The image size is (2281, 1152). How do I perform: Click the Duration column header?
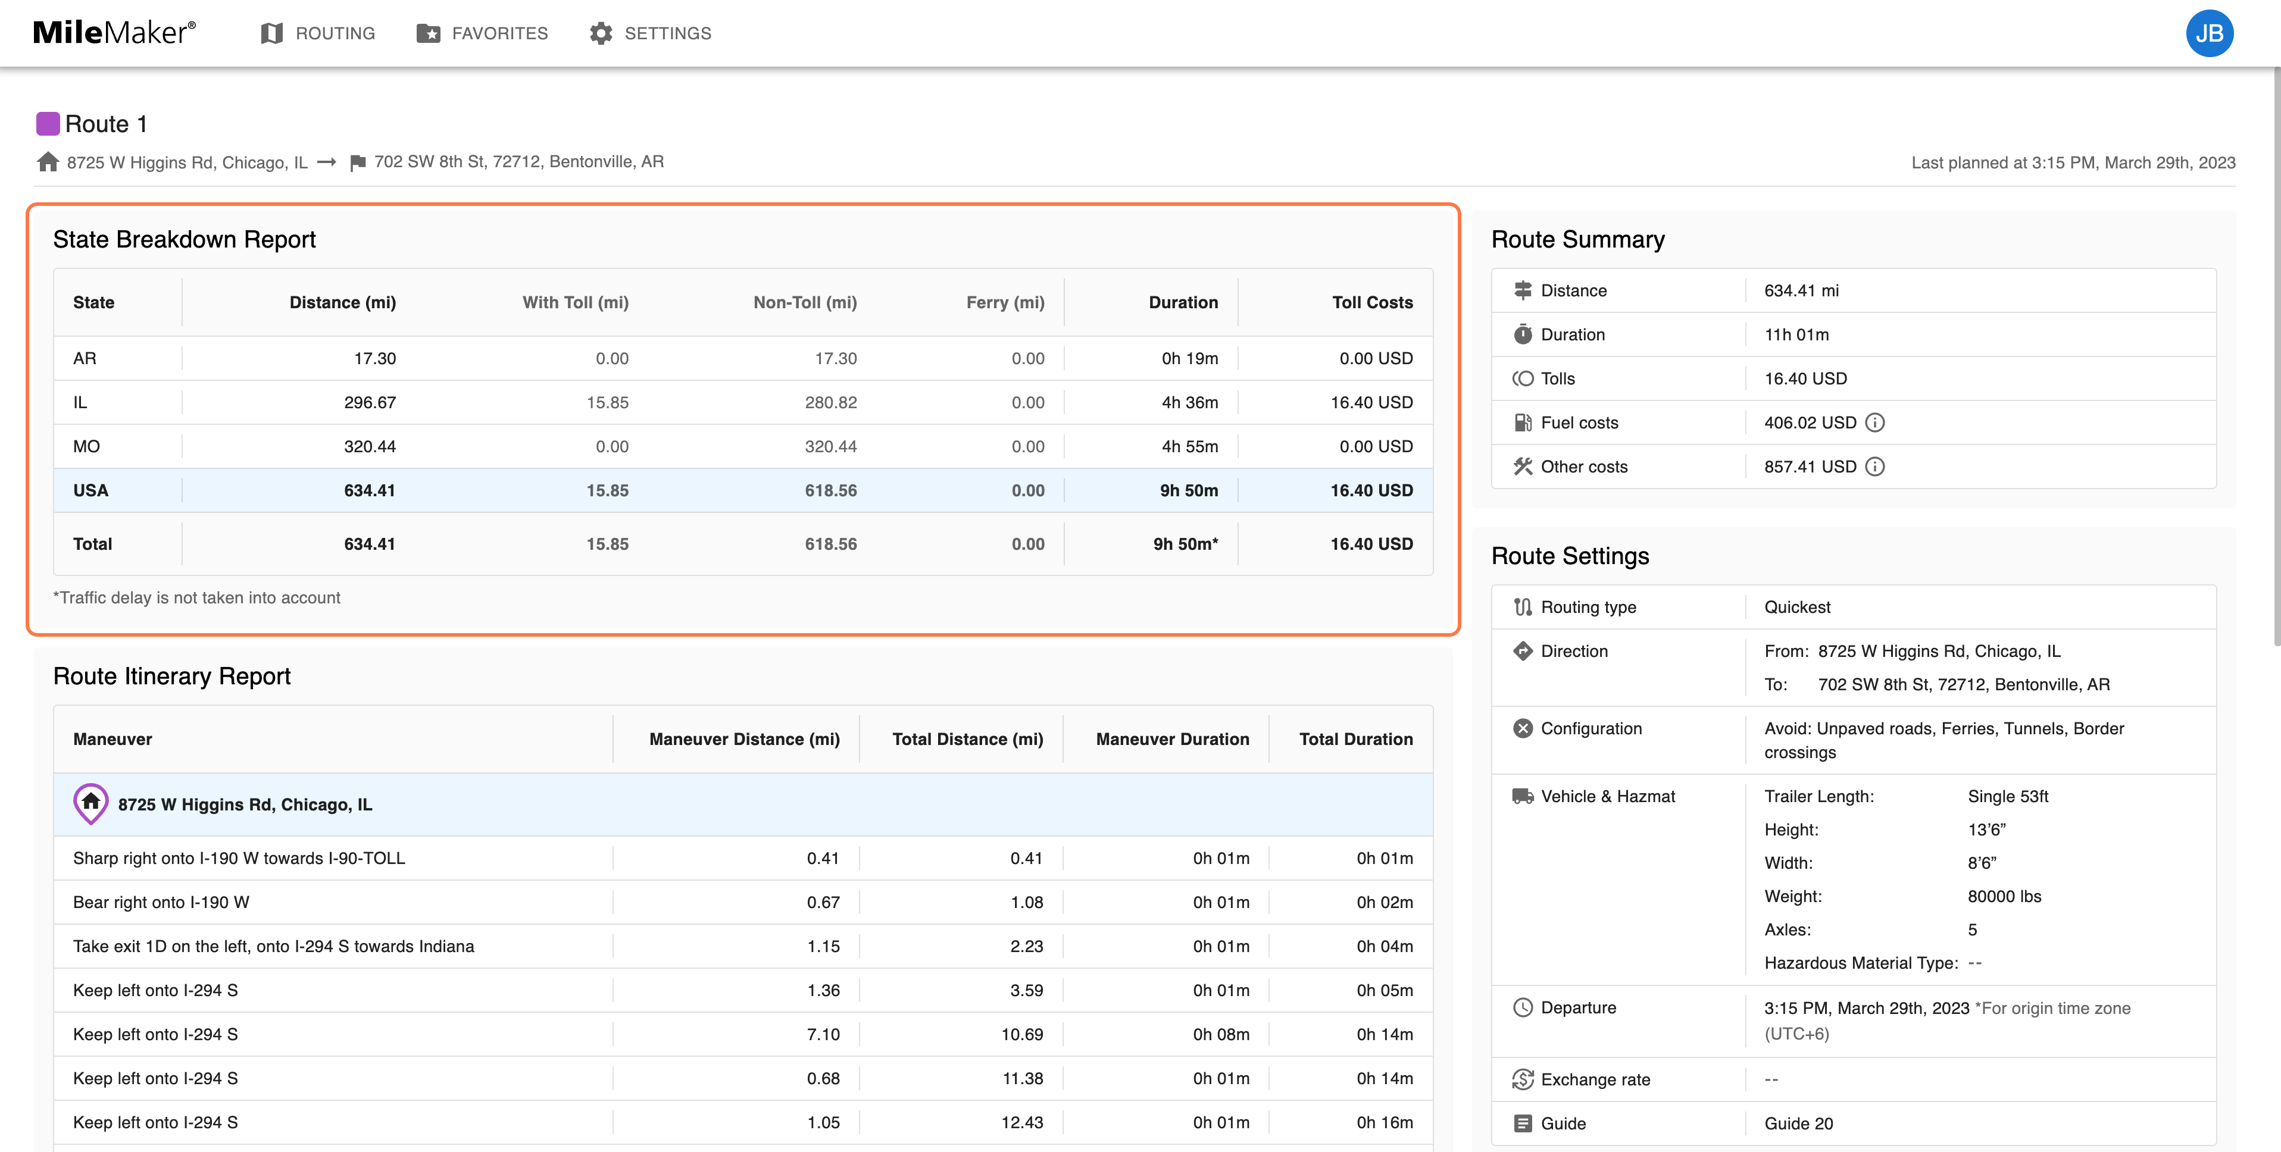coord(1183,303)
